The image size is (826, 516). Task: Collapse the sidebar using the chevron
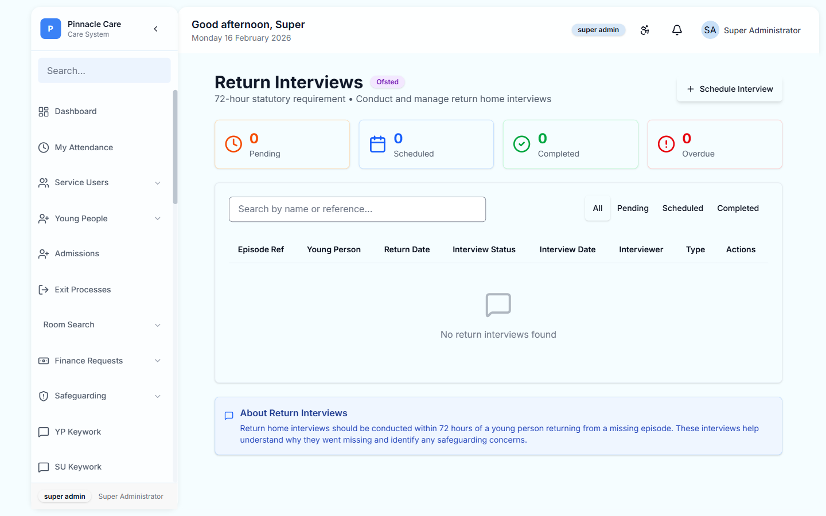coord(155,28)
